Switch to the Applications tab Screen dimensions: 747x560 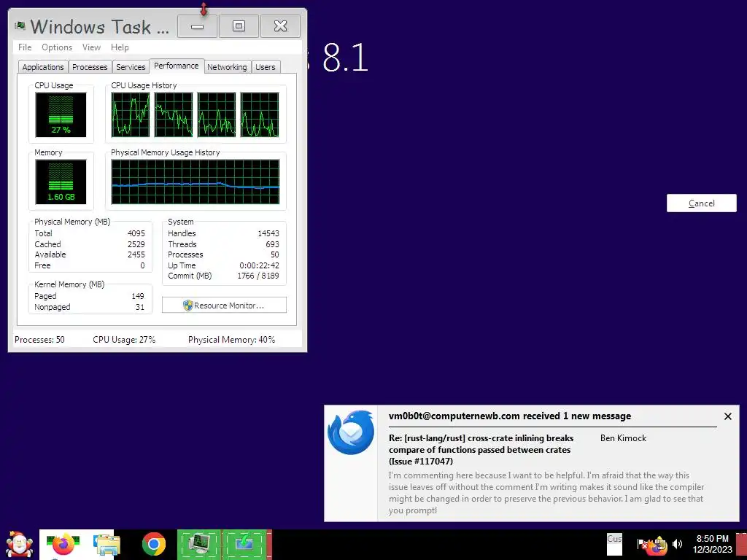(x=43, y=67)
